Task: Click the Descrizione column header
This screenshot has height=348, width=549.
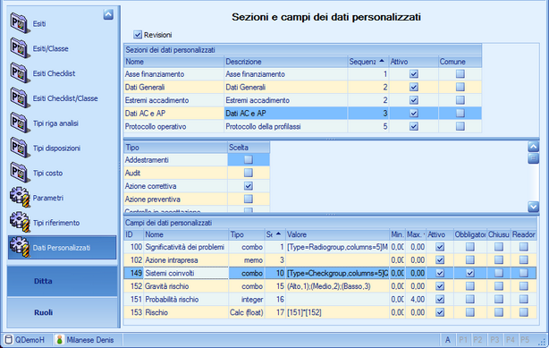Action: 286,62
